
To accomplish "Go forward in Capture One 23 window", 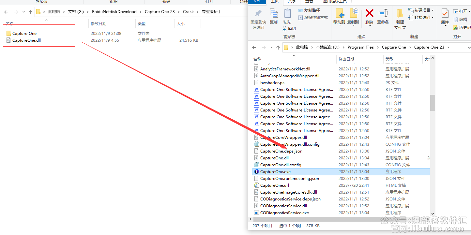I will click(263, 47).
